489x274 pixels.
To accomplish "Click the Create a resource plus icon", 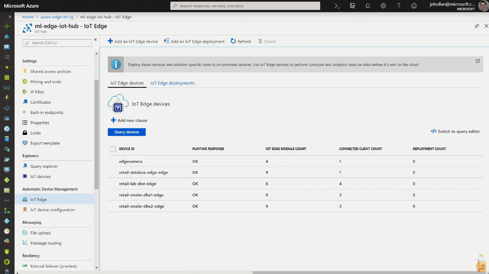I will (6, 26).
